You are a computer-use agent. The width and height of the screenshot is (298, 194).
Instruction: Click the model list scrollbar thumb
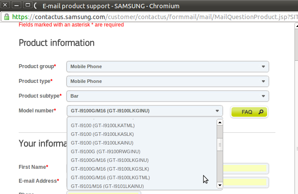tap(220, 145)
